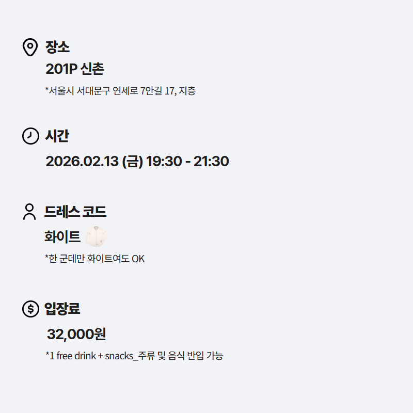
Task: Click the note 한 군데만 화이트여도 OK
Action: (x=97, y=259)
